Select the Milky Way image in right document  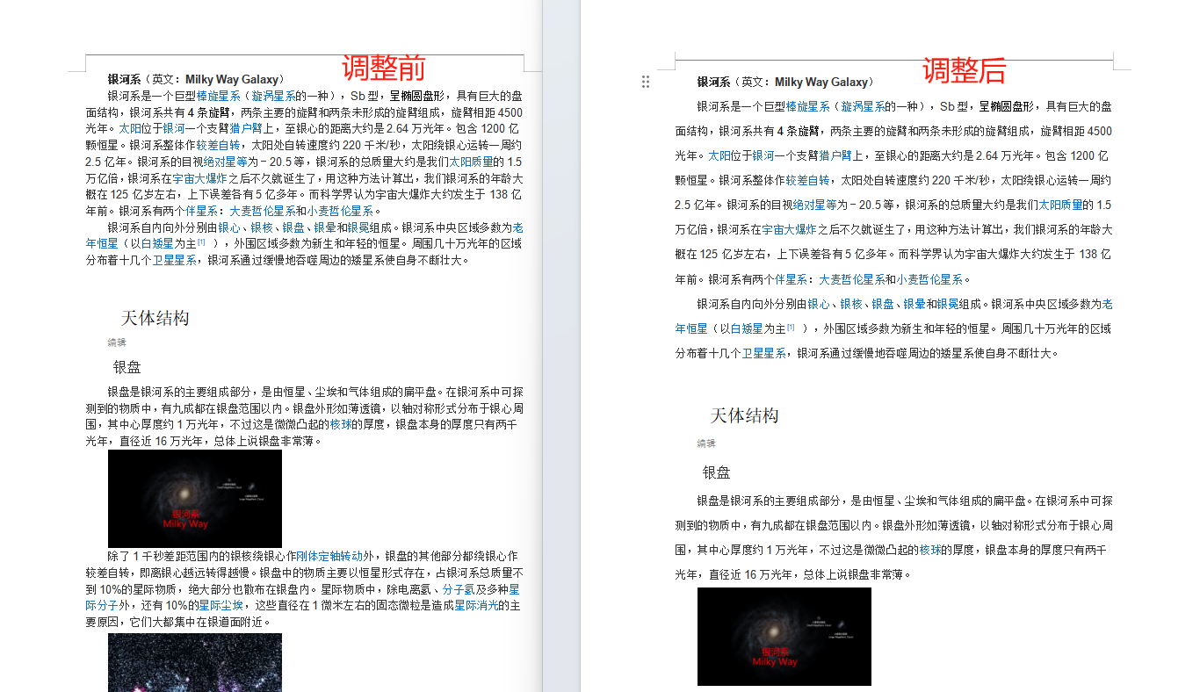pyautogui.click(x=784, y=637)
